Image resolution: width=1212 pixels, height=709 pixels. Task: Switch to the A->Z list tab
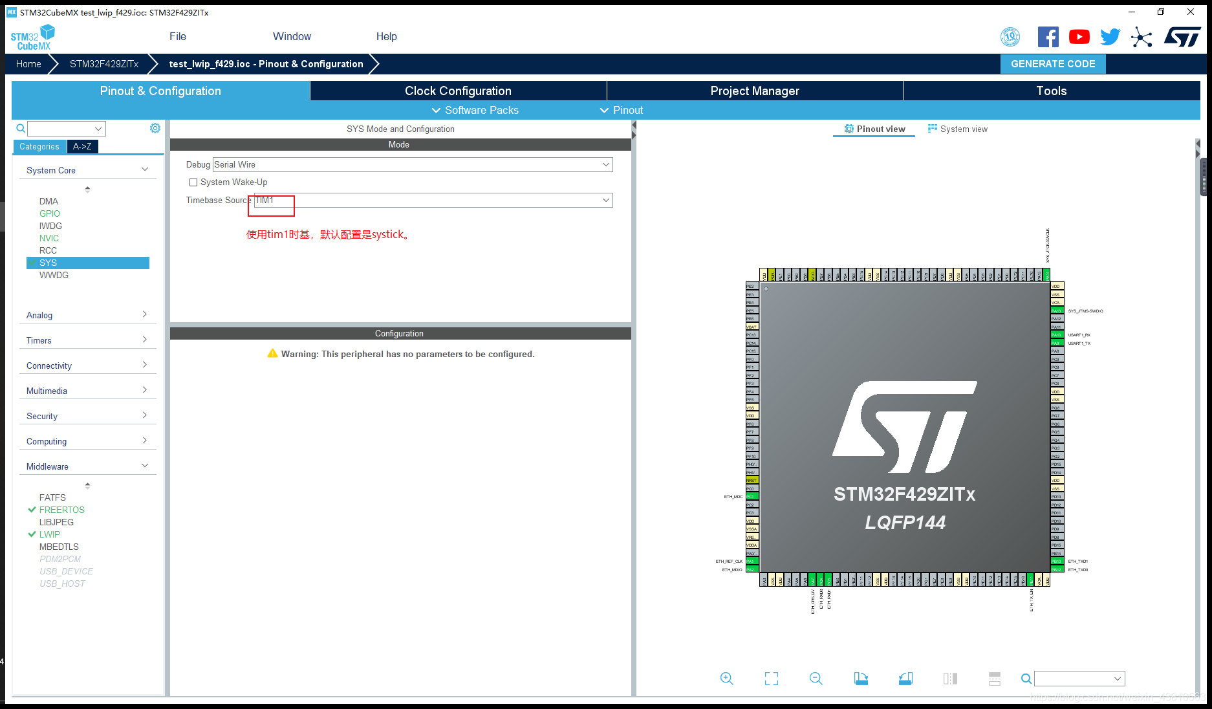[82, 147]
